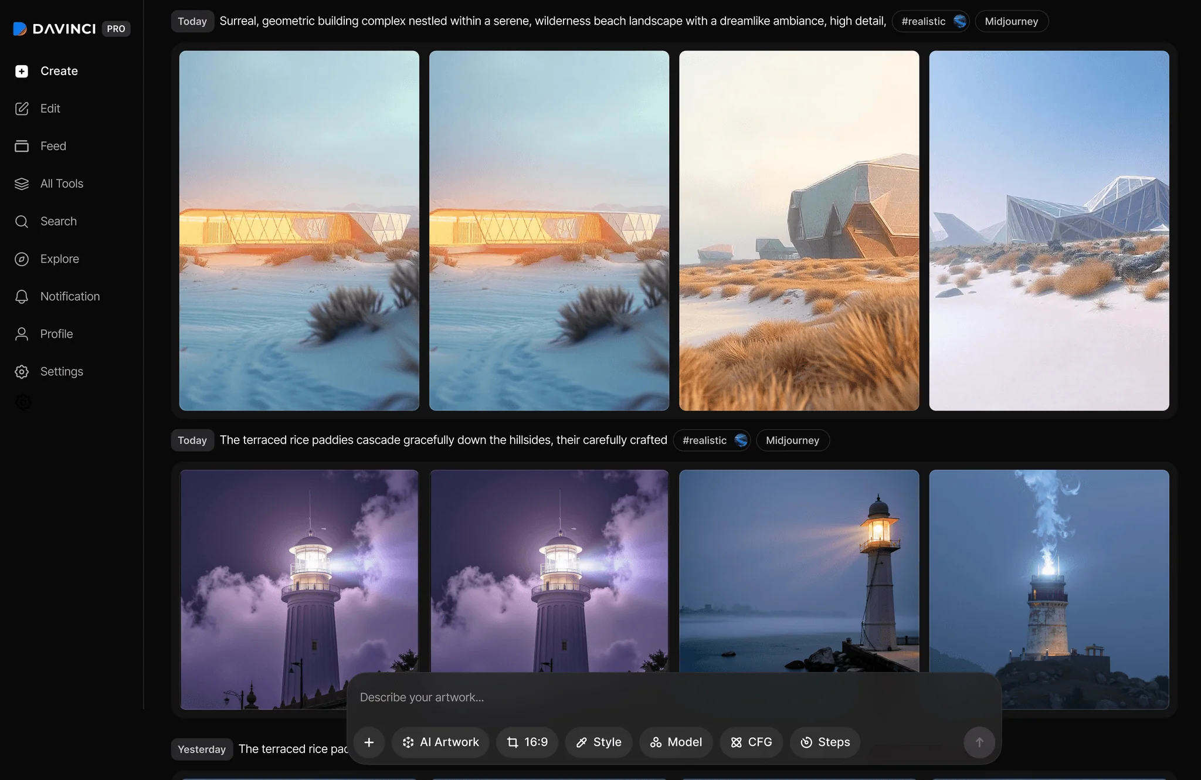Open the Model selector
Screen dimensions: 1201x780
[x=676, y=742]
